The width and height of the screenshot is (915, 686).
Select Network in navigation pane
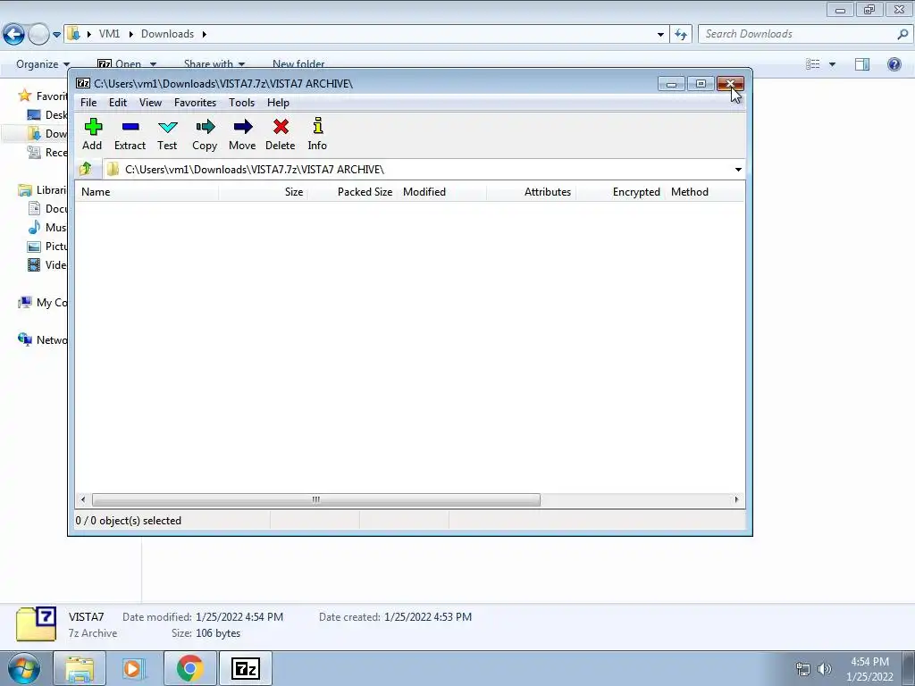(x=42, y=339)
